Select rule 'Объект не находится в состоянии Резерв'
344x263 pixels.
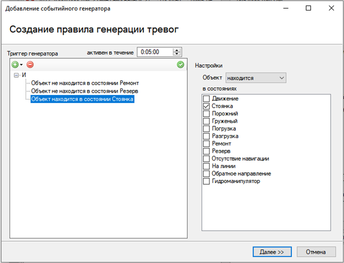[x=84, y=91]
